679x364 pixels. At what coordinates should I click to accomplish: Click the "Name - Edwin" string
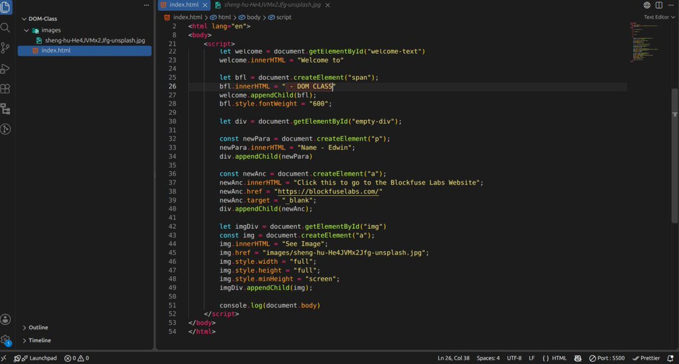(324, 148)
